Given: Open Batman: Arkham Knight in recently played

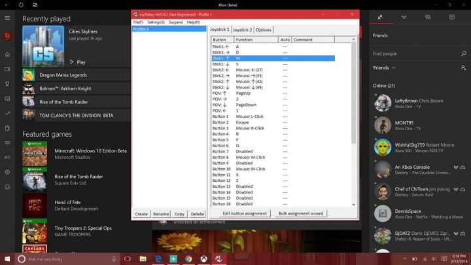Looking at the screenshot, I should (77, 88).
